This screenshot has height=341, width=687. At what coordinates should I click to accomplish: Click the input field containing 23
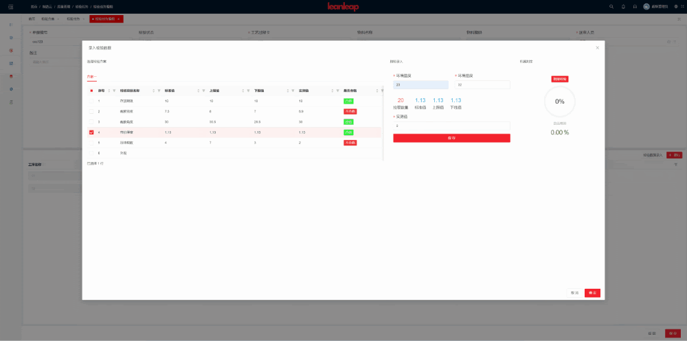pyautogui.click(x=420, y=85)
